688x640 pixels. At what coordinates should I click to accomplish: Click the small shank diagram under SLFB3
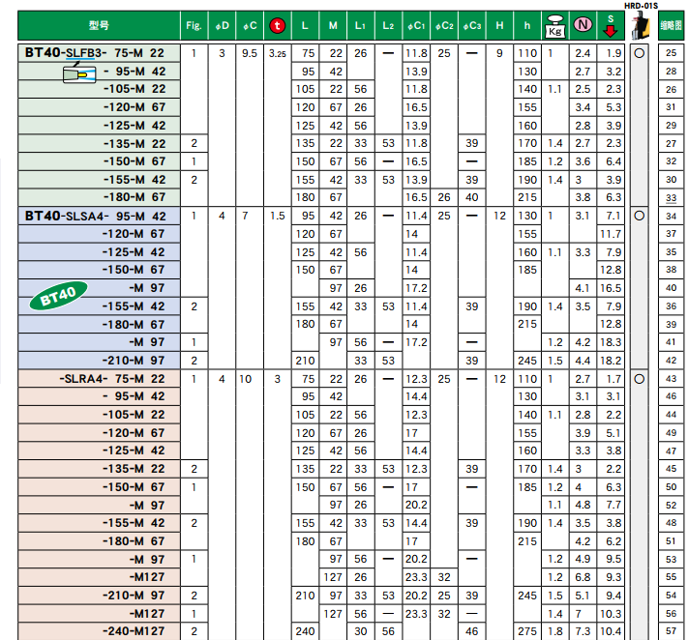pyautogui.click(x=79, y=74)
